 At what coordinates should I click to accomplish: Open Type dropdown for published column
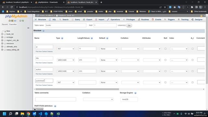66,82
